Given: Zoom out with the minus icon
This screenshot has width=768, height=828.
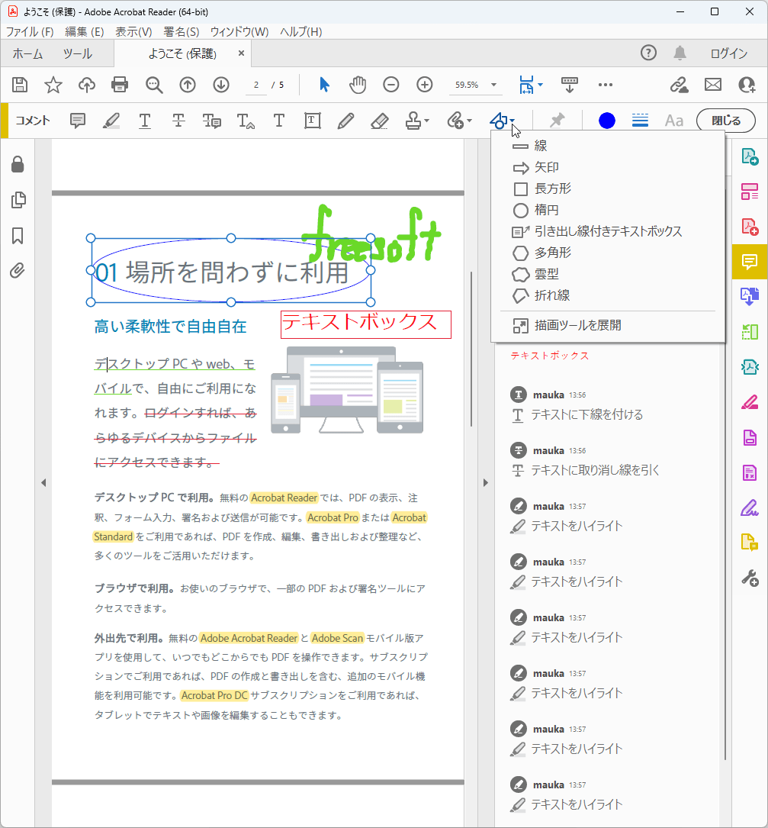Looking at the screenshot, I should 391,85.
